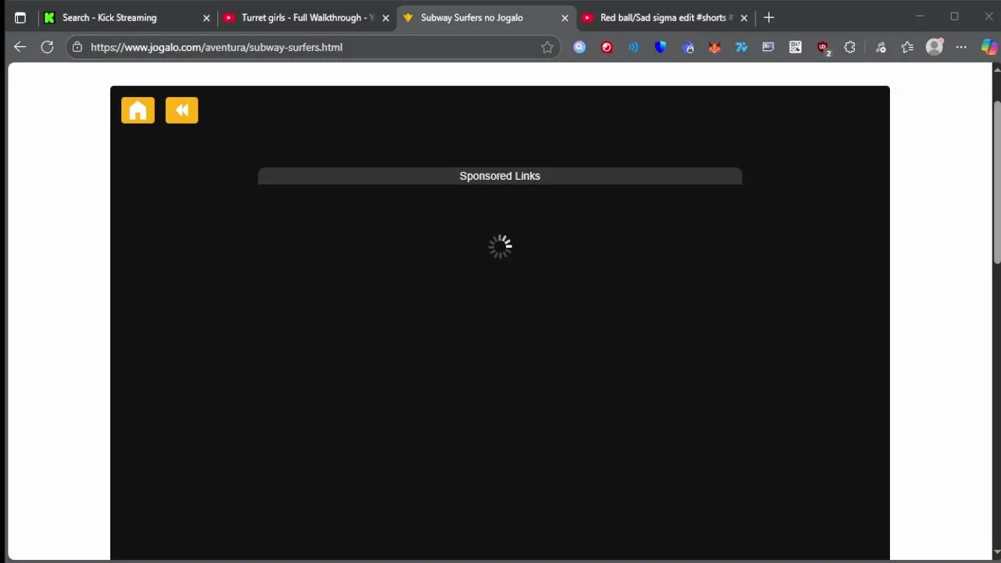View site information lock icon

pyautogui.click(x=77, y=47)
